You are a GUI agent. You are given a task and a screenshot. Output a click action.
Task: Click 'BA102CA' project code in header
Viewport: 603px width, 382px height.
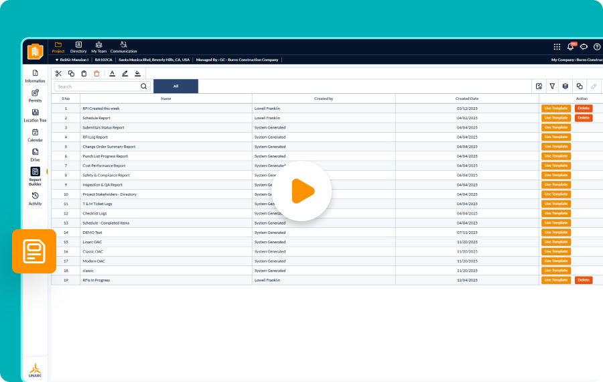pyautogui.click(x=103, y=60)
